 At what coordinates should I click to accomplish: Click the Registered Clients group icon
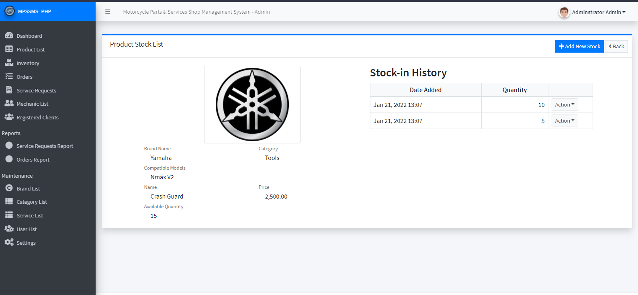(9, 117)
